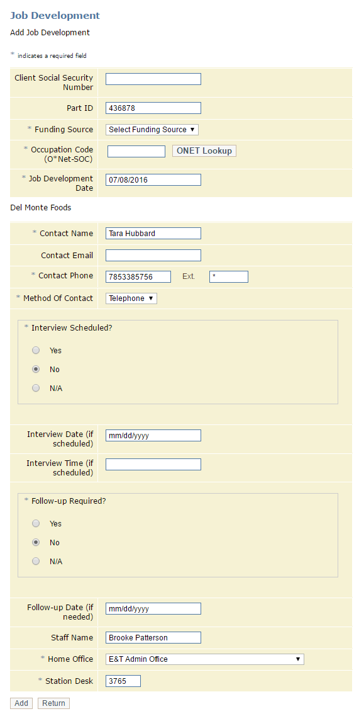The image size is (359, 721).
Task: Select Yes for Interview Scheduled
Action: pyautogui.click(x=36, y=350)
